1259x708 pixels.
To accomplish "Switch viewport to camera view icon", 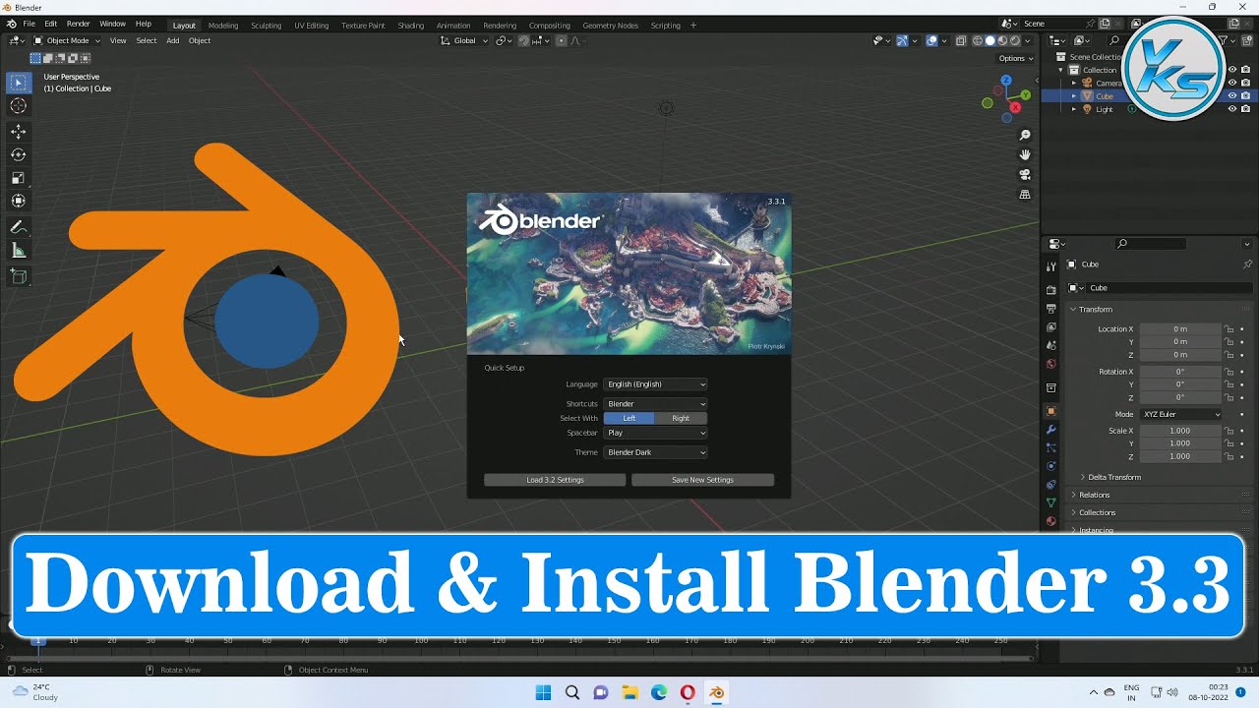I will click(1025, 174).
